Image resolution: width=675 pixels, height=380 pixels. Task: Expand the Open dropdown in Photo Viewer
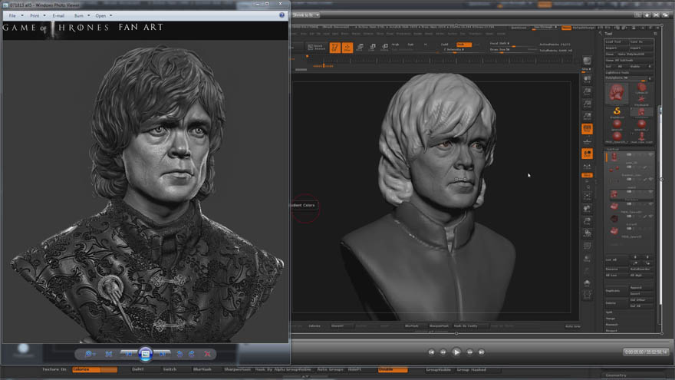(x=104, y=15)
